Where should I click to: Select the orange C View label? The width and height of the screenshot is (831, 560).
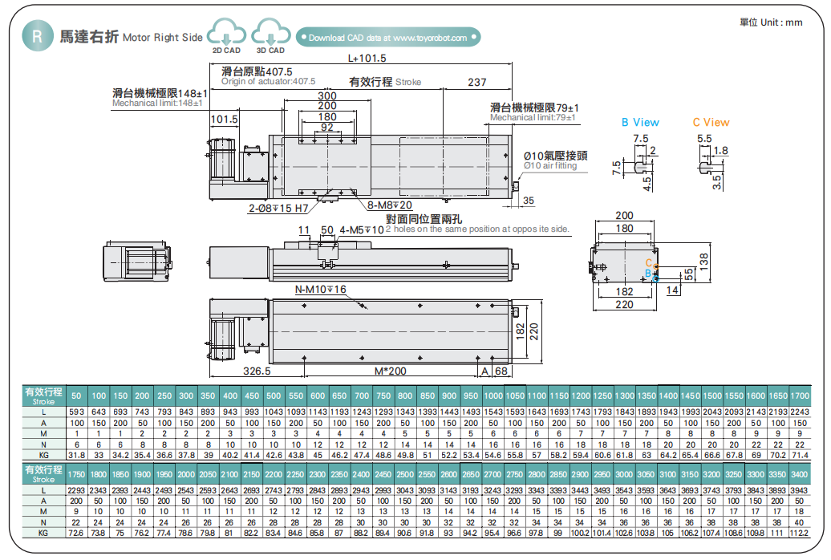click(x=711, y=122)
